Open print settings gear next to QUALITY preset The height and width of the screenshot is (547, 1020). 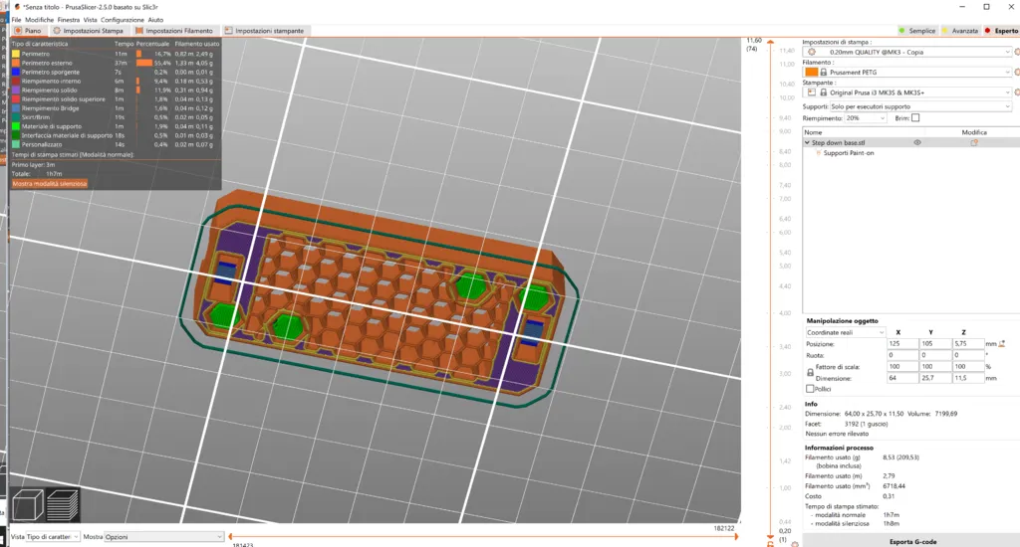[1017, 52]
